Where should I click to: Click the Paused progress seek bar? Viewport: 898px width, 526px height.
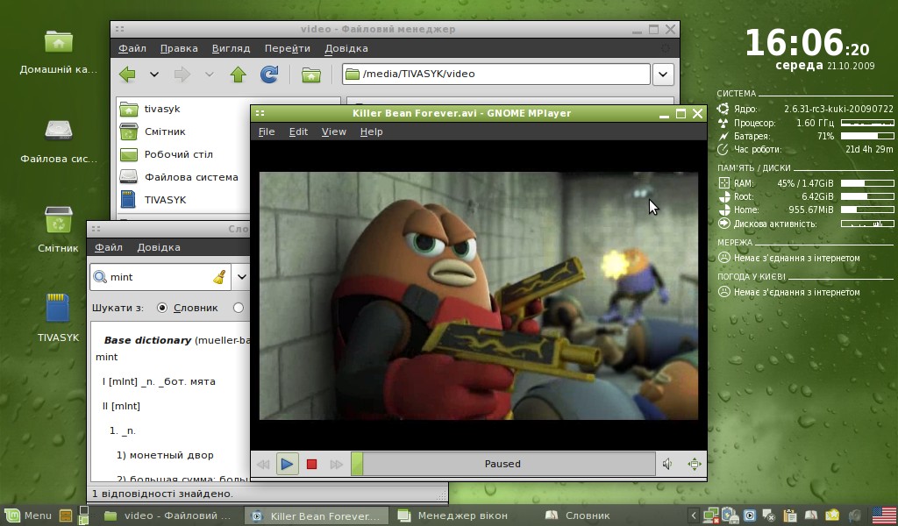[502, 464]
